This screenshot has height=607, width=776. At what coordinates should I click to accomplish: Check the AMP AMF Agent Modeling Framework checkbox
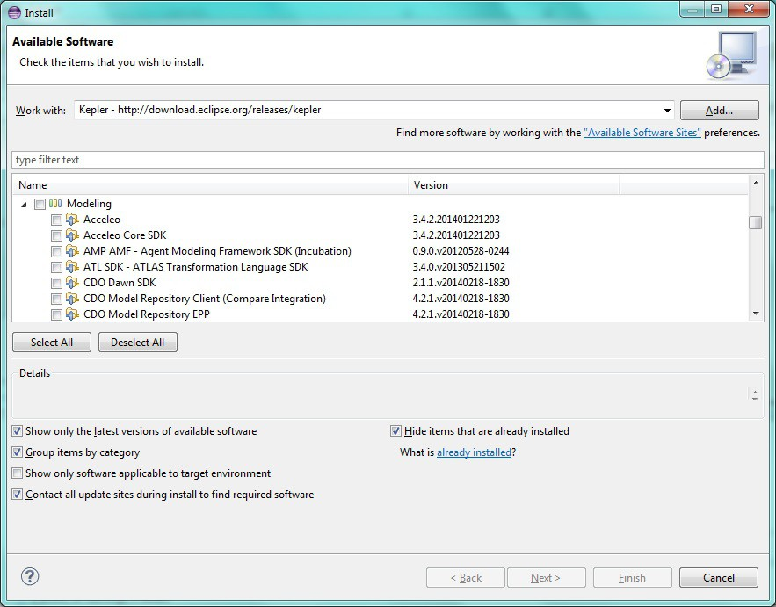pos(56,251)
